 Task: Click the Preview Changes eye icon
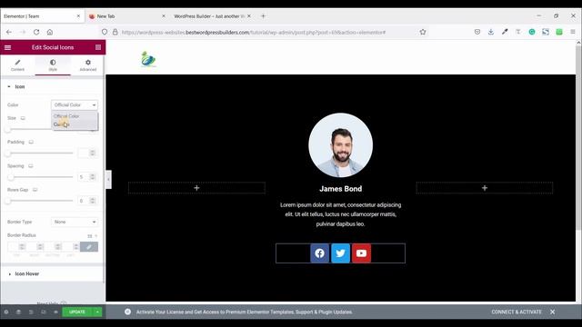tap(55, 312)
